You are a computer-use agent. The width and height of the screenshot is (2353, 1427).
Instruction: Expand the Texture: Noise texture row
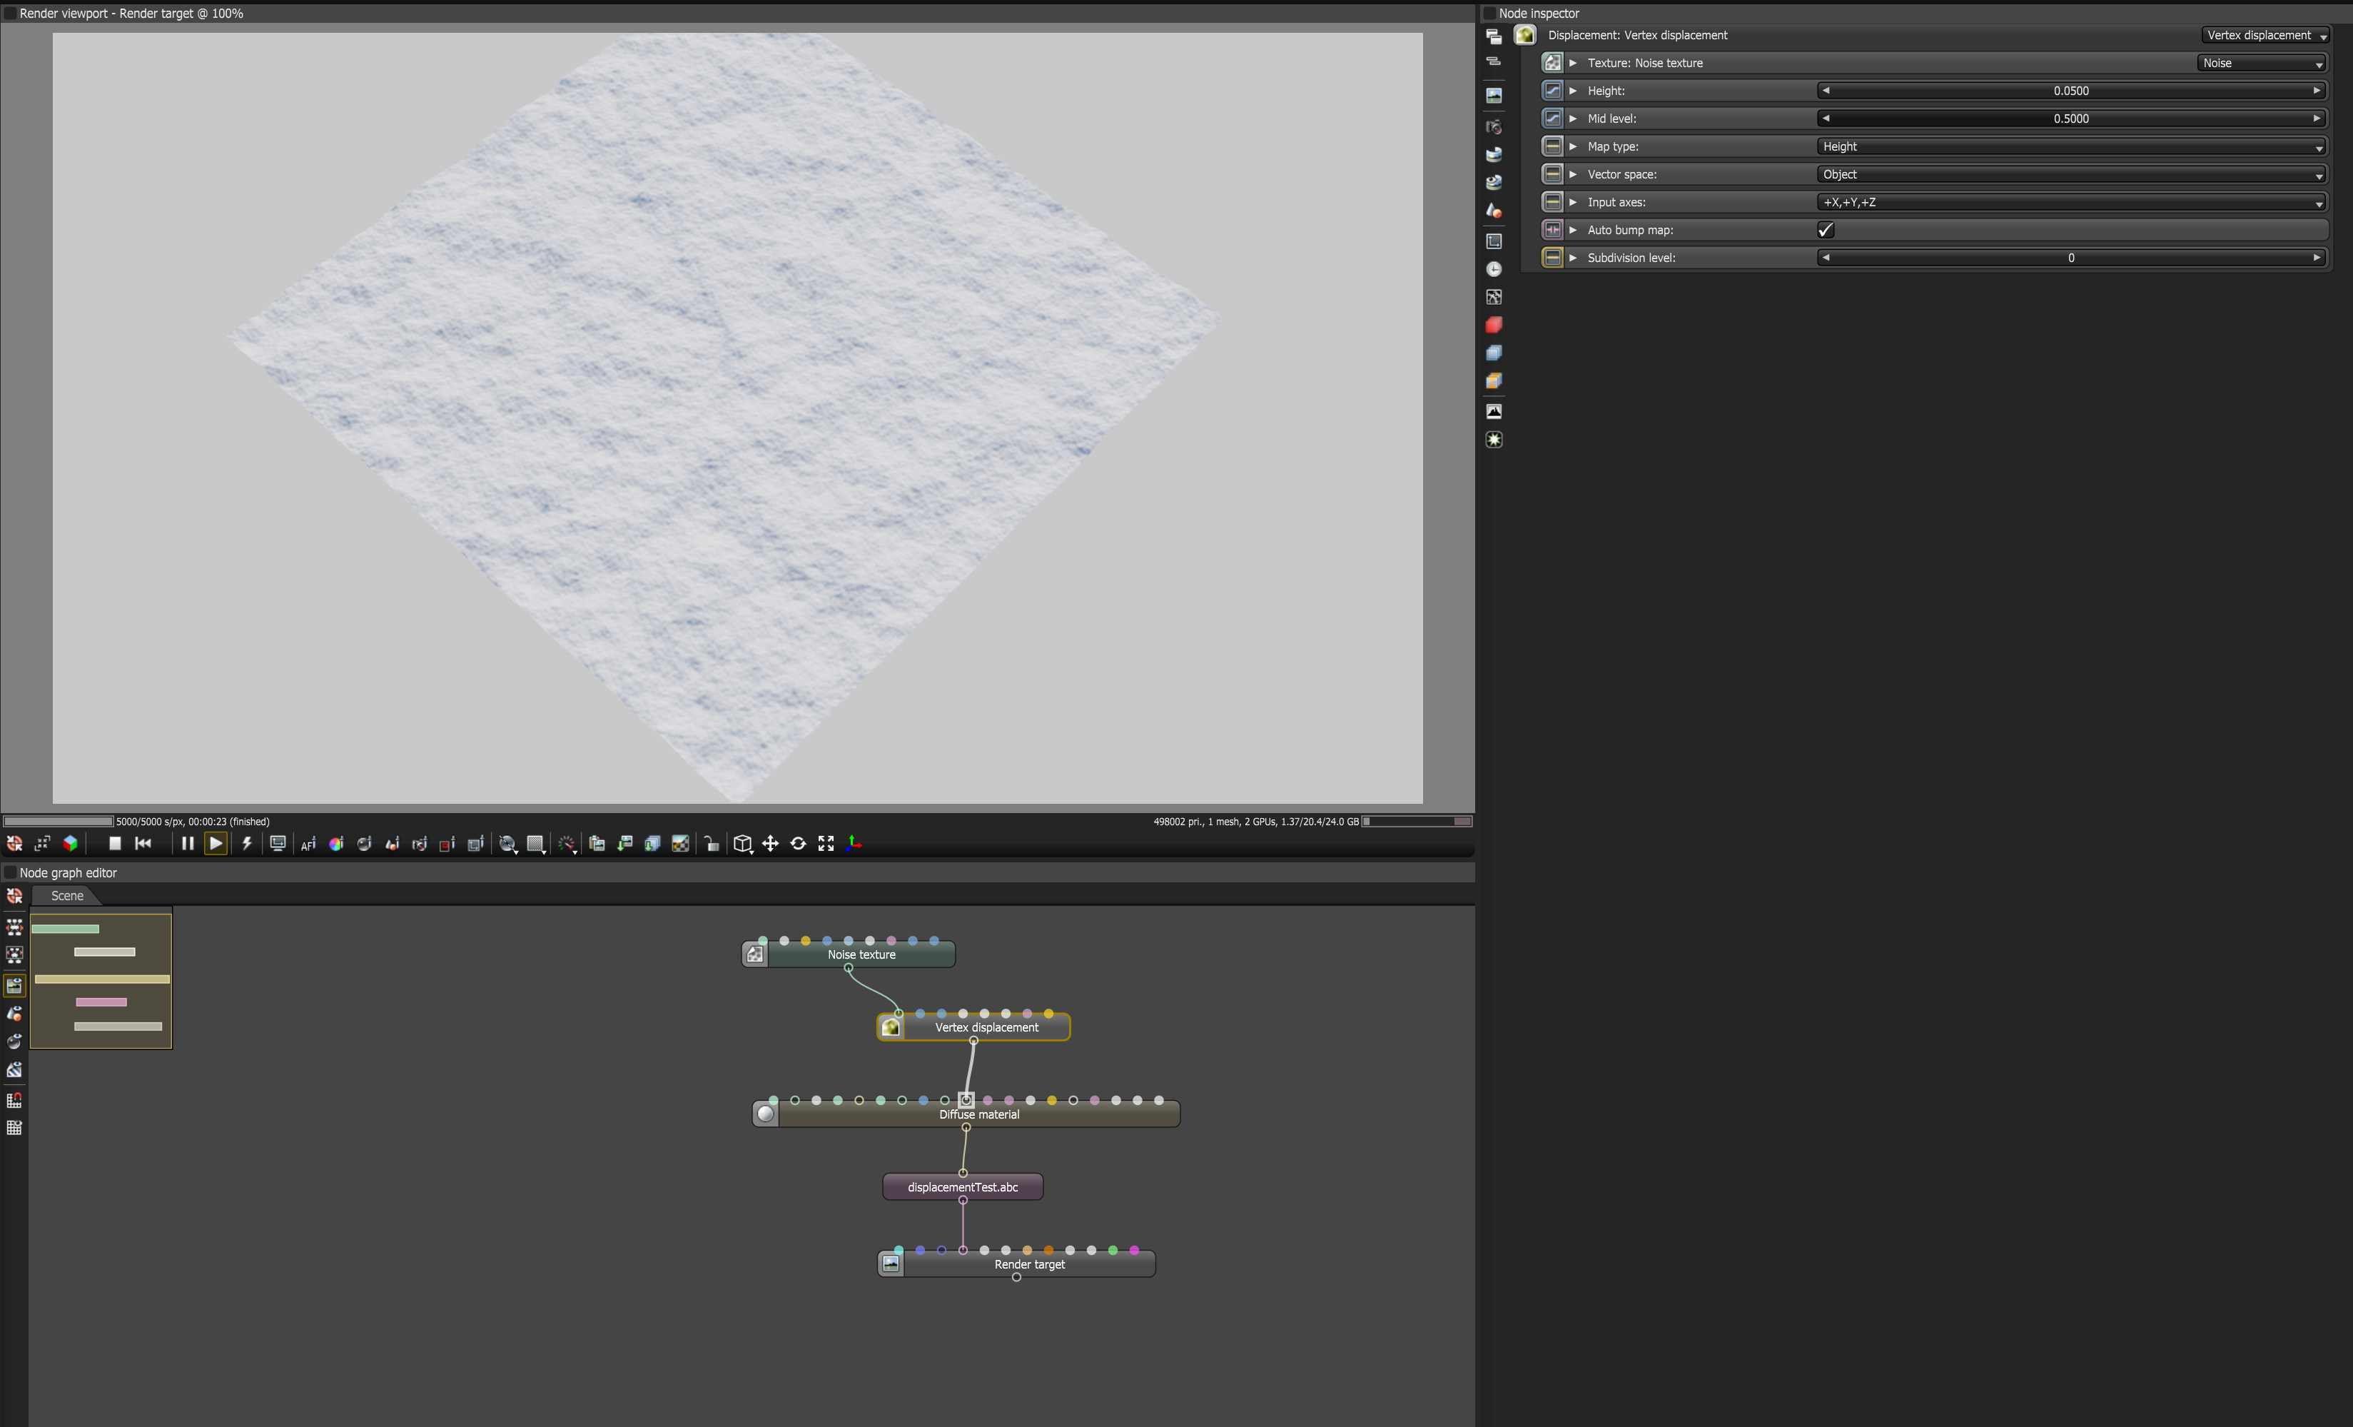[1573, 63]
